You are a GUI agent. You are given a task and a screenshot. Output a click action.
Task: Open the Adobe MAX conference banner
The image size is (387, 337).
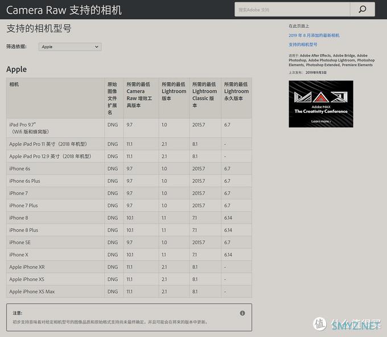point(321,104)
